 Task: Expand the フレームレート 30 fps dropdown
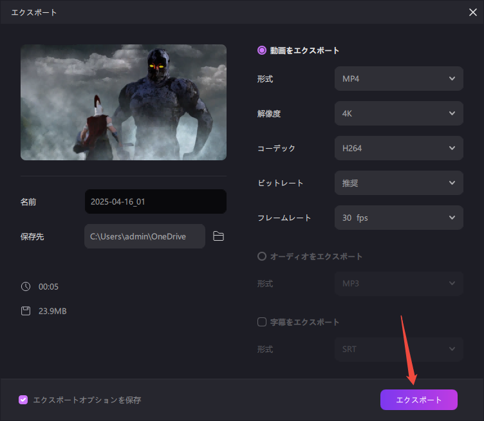click(398, 218)
